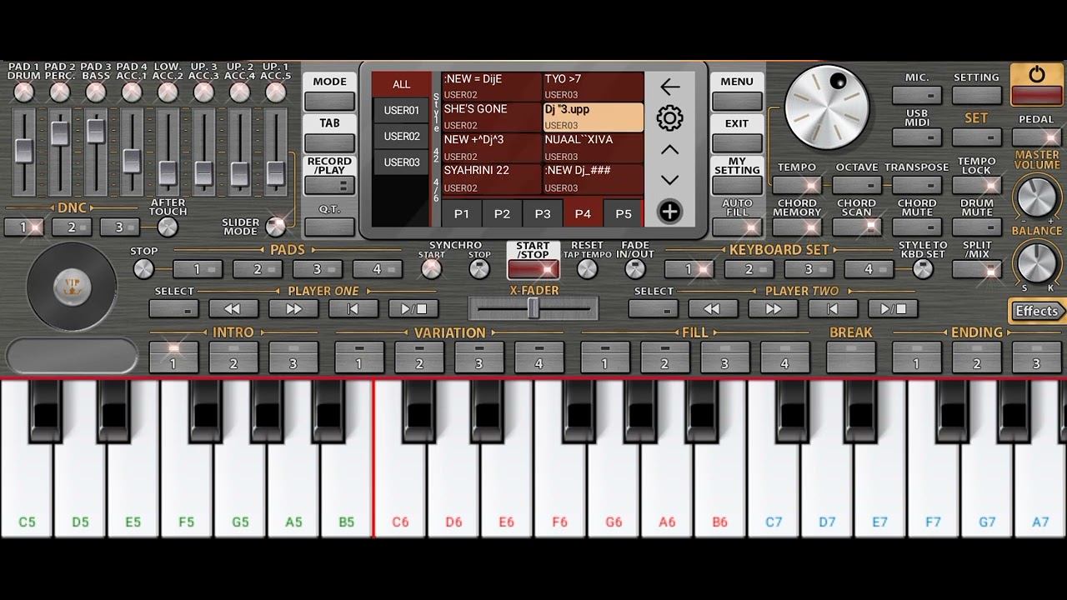
Task: Turn the Master Volume knob
Action: click(x=1037, y=198)
